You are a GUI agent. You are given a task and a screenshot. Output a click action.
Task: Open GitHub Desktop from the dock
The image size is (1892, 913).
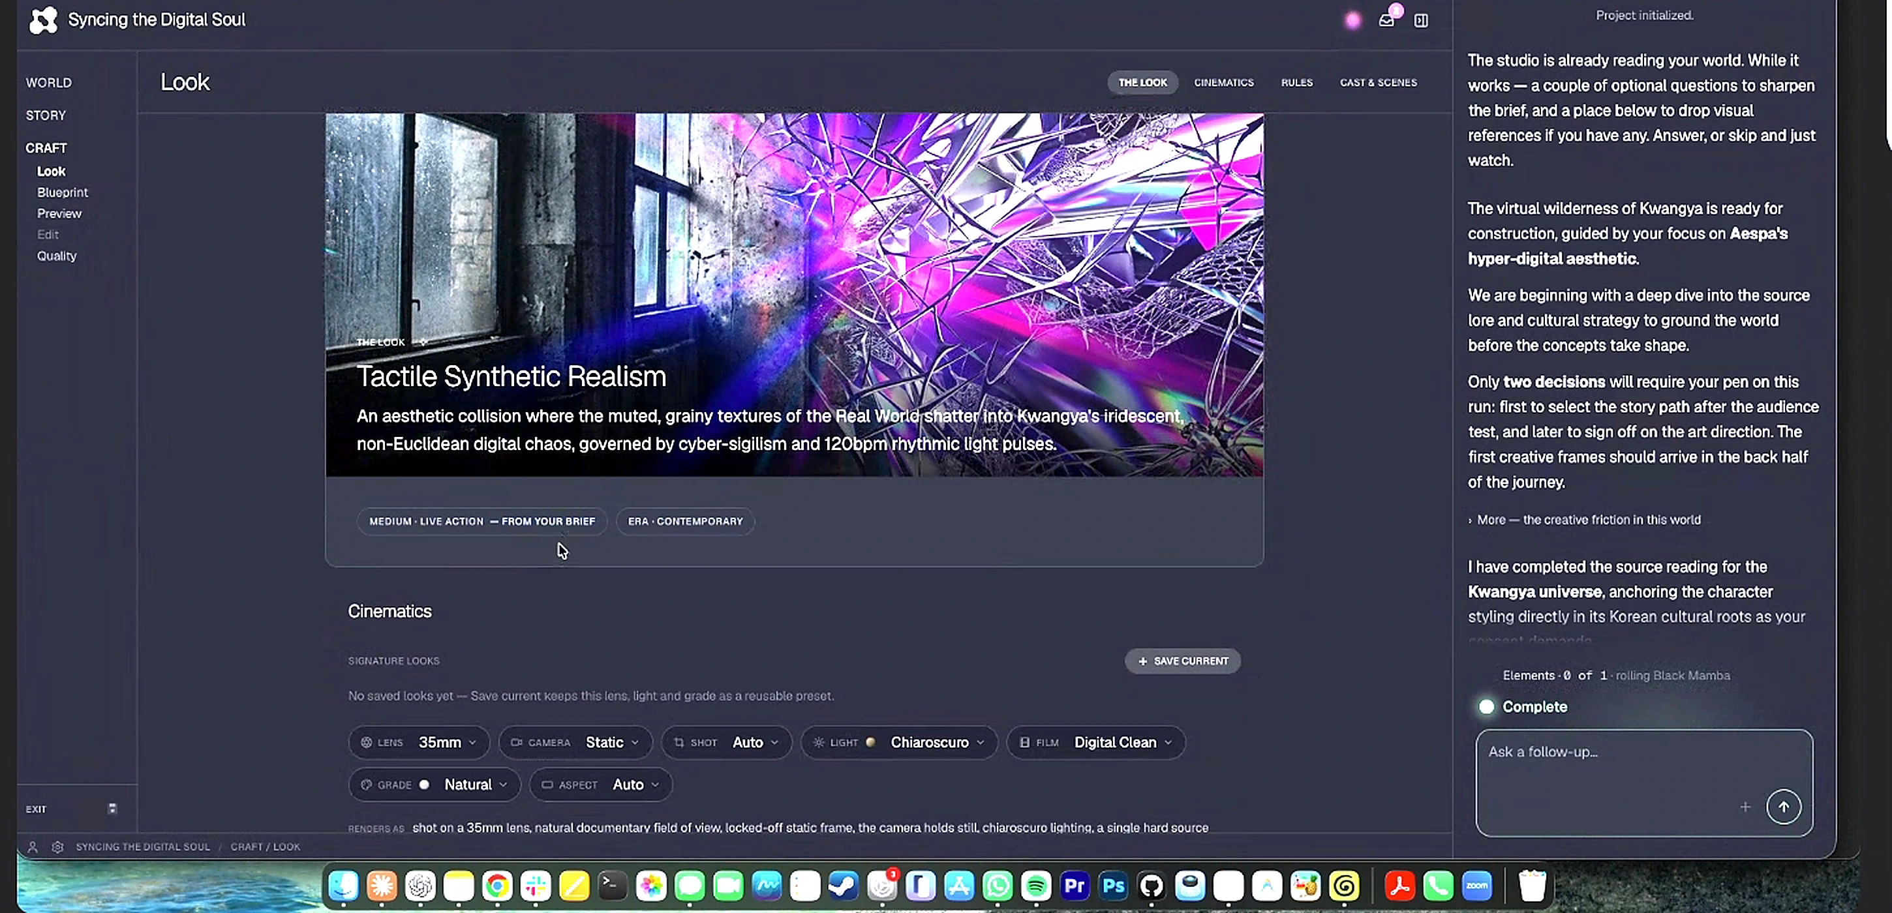[x=1152, y=886]
